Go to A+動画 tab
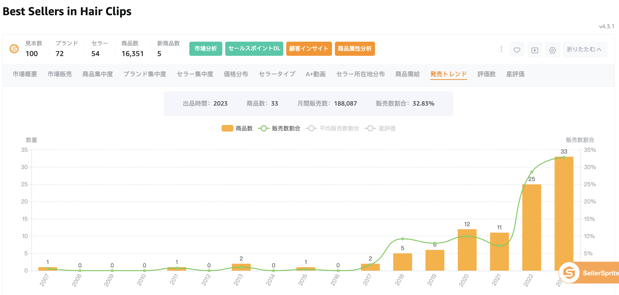Viewport: 619px width, 295px height. [x=316, y=74]
